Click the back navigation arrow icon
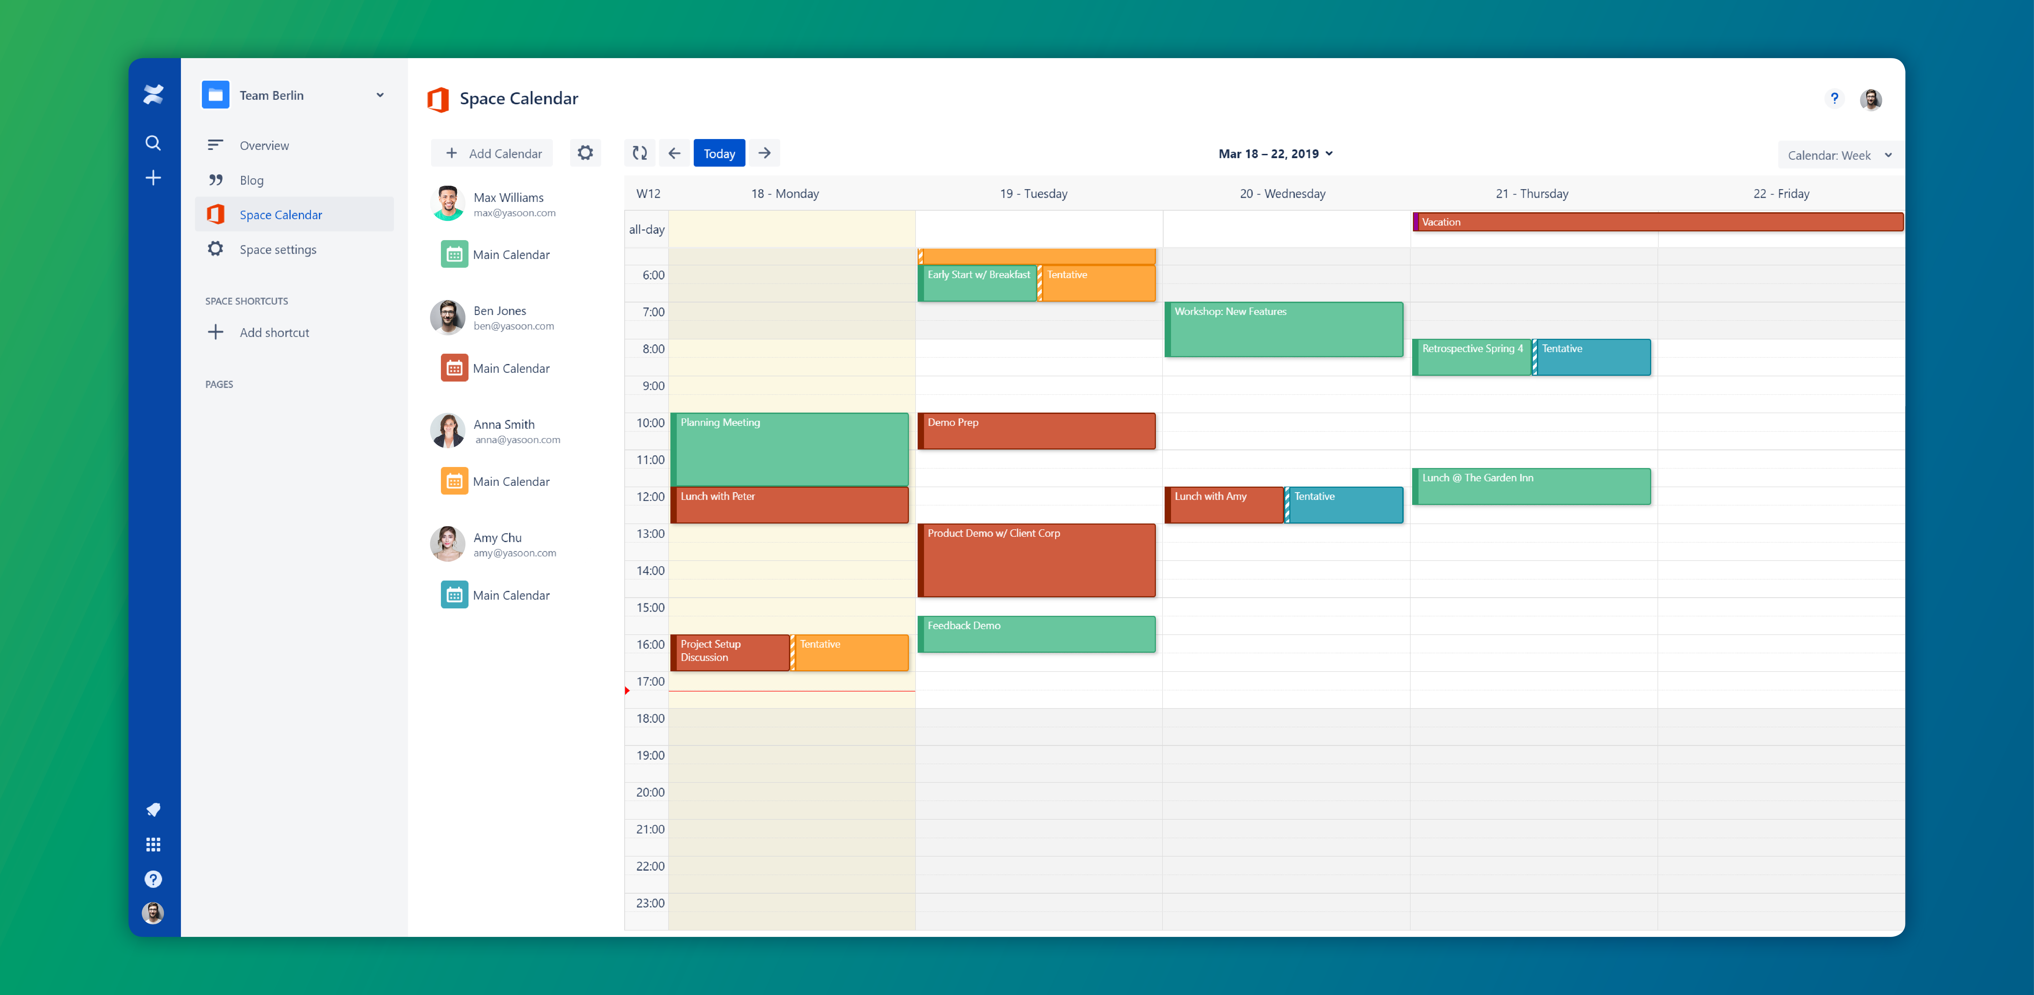This screenshot has width=2034, height=995. [x=676, y=153]
